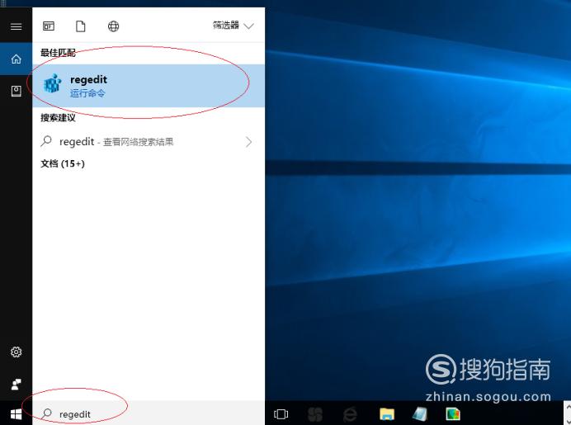Select the Home icon in sidebar
The width and height of the screenshot is (571, 425).
pos(16,59)
